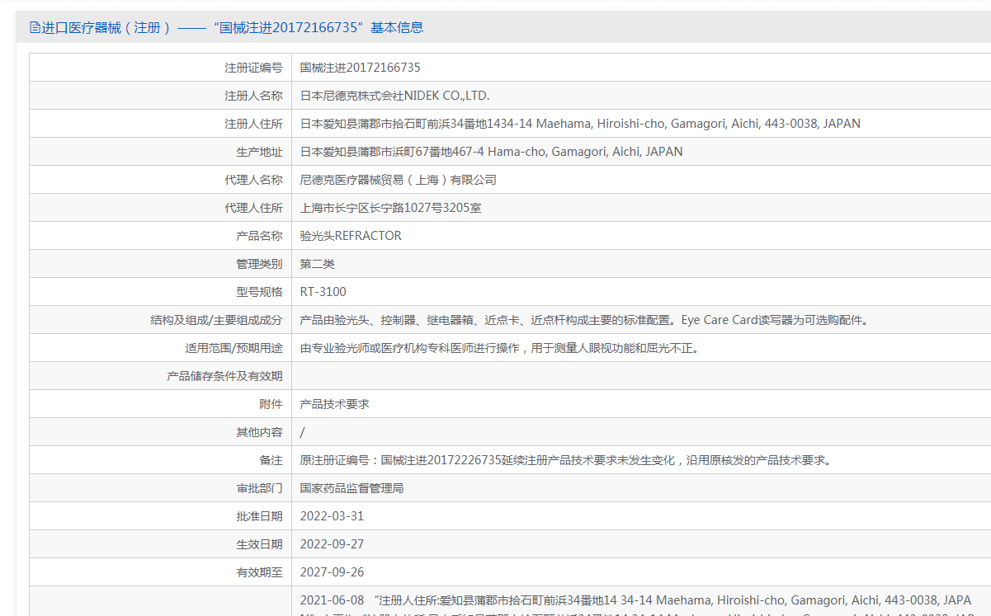991x616 pixels.
Task: Click the '备注' label cell
Action: [x=161, y=460]
